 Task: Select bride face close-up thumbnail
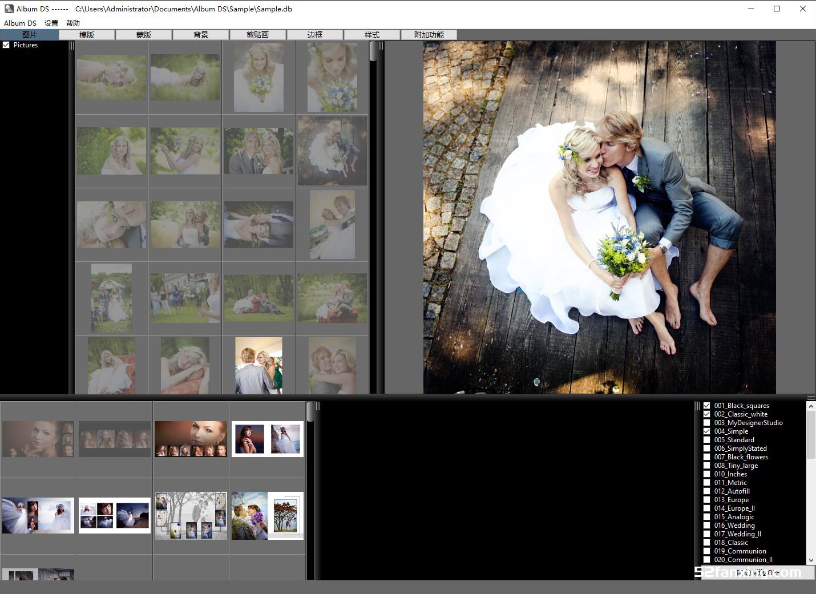pos(111,224)
